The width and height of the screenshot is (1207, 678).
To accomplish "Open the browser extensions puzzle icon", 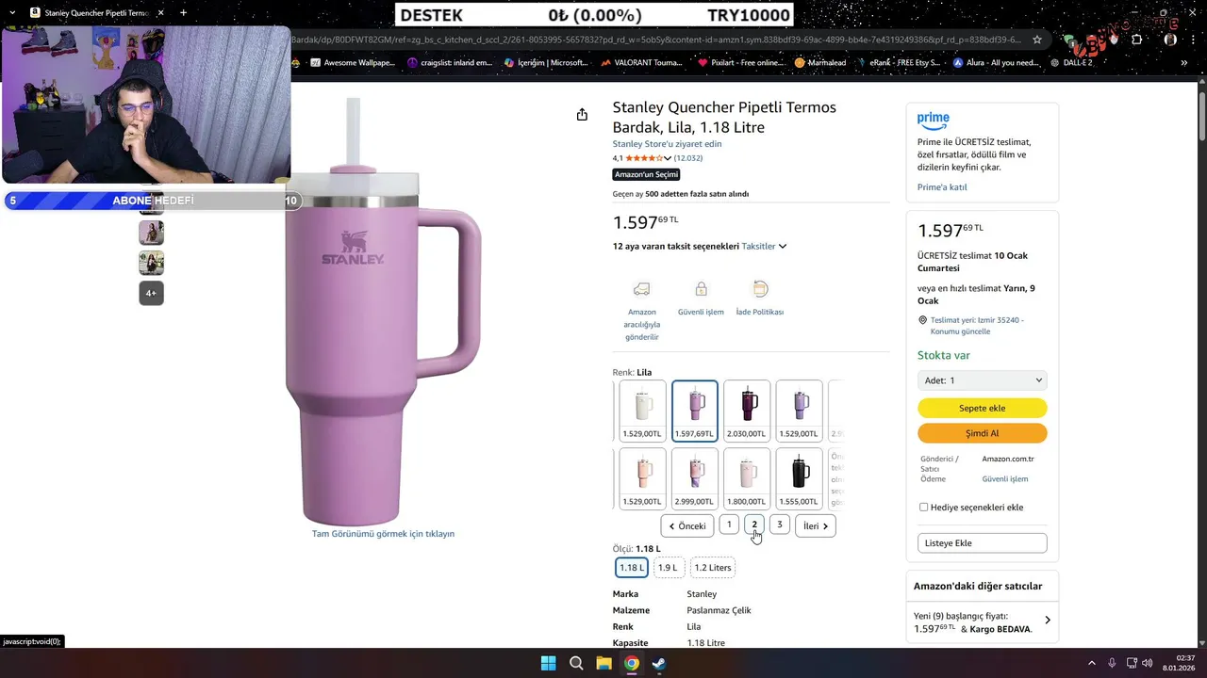I will point(1136,40).
